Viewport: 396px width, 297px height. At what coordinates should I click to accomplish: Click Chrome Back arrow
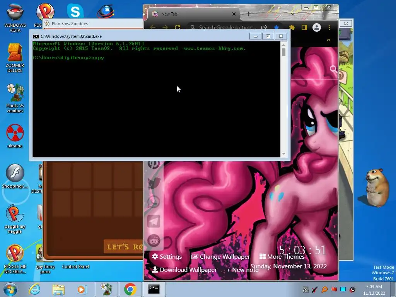pyautogui.click(x=153, y=27)
